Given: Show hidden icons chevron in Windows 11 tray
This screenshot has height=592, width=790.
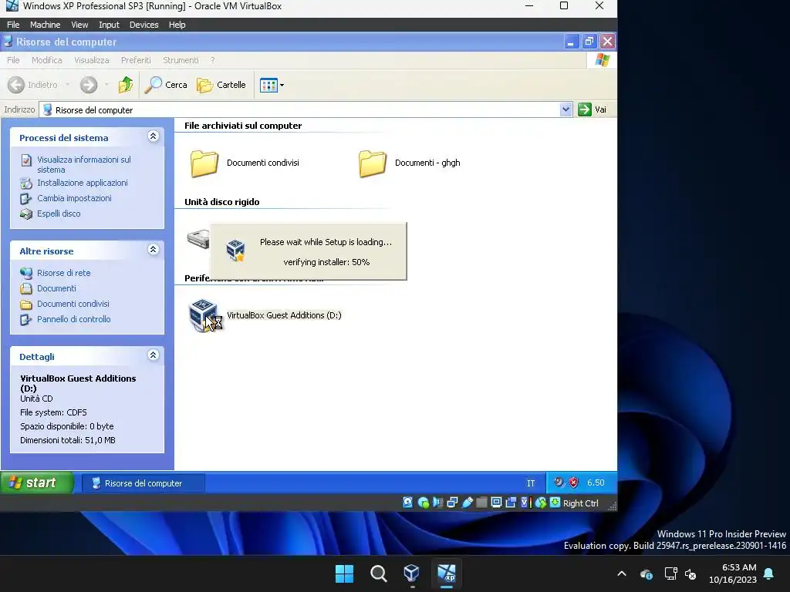Looking at the screenshot, I should point(622,573).
